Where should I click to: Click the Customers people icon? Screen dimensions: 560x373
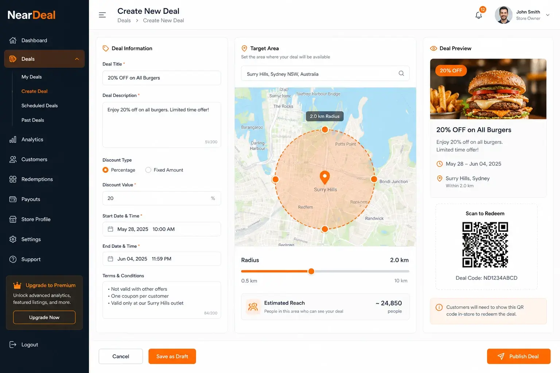point(13,159)
